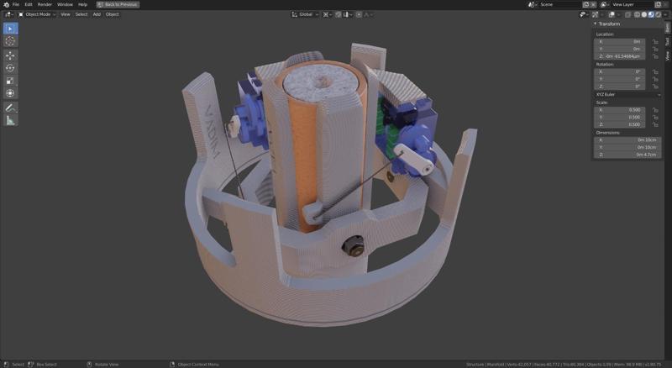
Task: Select the Measure tool
Action: (10, 120)
